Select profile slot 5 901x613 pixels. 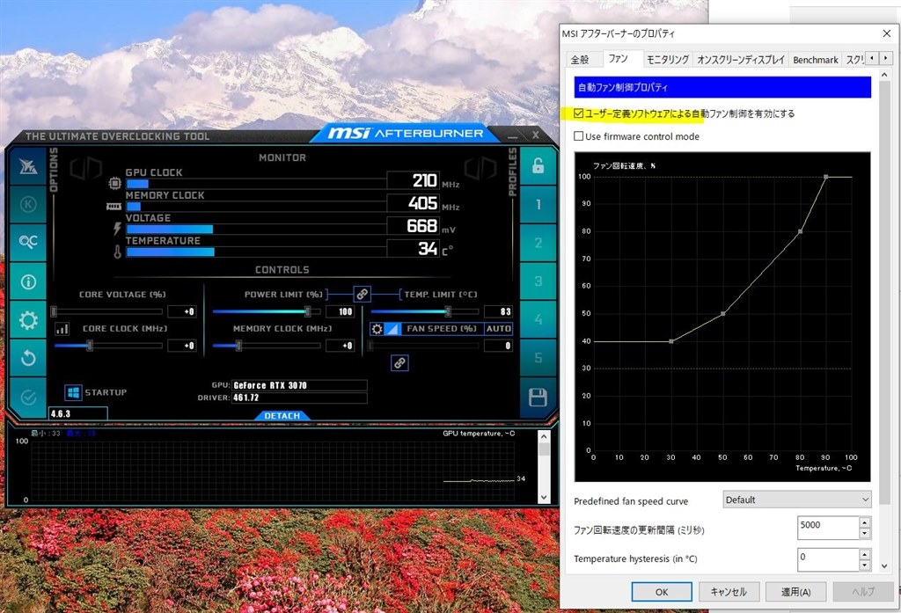tap(538, 358)
